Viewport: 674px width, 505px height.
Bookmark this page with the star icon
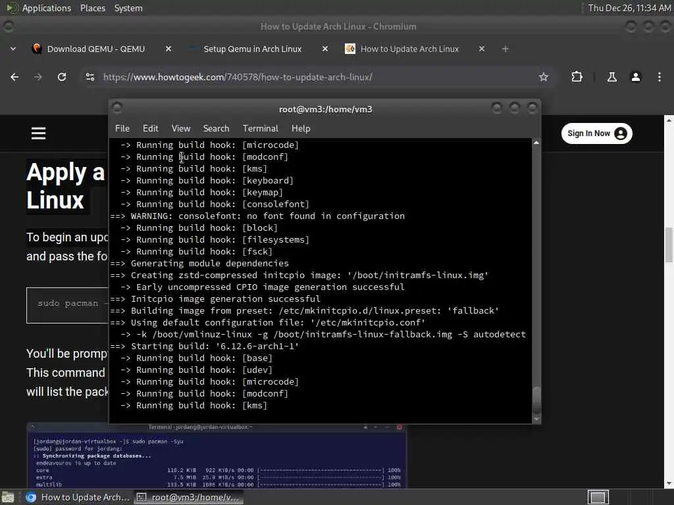pos(544,77)
